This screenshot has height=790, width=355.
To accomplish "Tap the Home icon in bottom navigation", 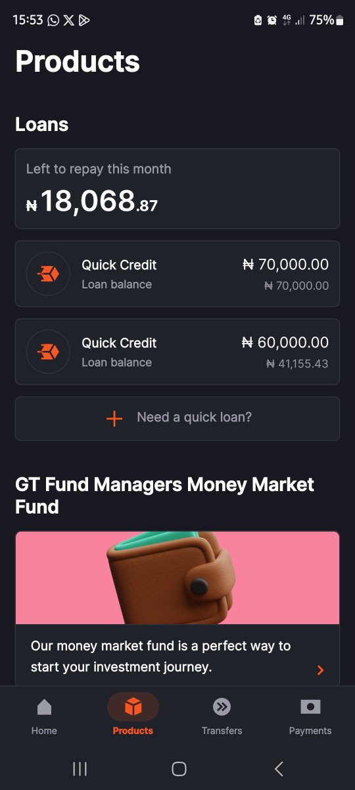I will [44, 707].
